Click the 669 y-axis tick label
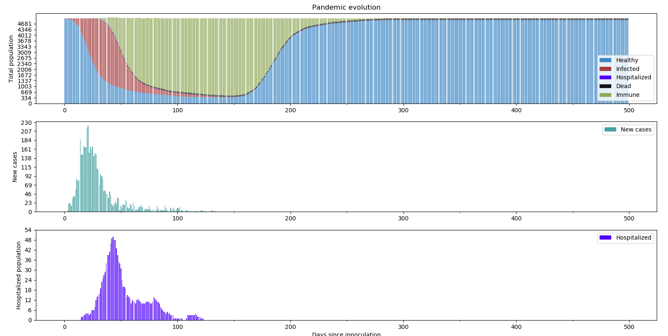The height and width of the screenshot is (336, 668). pyautogui.click(x=26, y=92)
